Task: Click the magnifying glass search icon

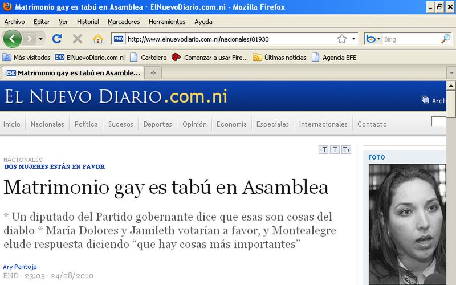Action: (x=446, y=39)
